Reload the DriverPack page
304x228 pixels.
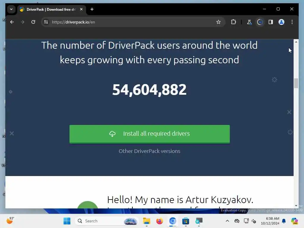click(x=33, y=22)
